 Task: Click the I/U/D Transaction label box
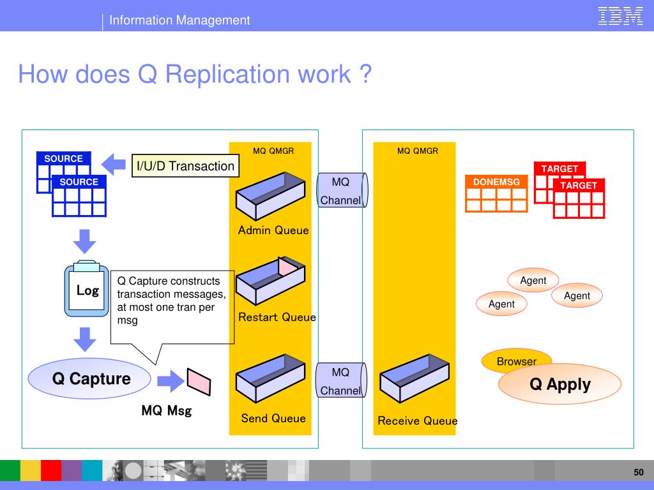pos(185,166)
